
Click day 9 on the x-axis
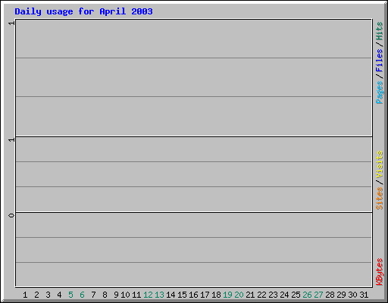(116, 295)
